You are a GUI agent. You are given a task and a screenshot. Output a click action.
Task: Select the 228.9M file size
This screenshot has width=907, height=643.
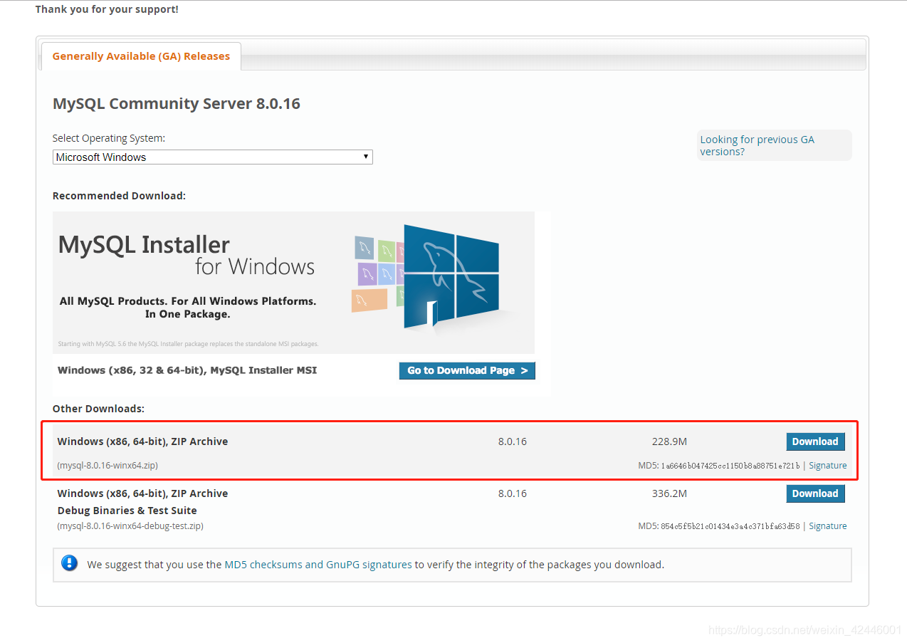point(669,441)
